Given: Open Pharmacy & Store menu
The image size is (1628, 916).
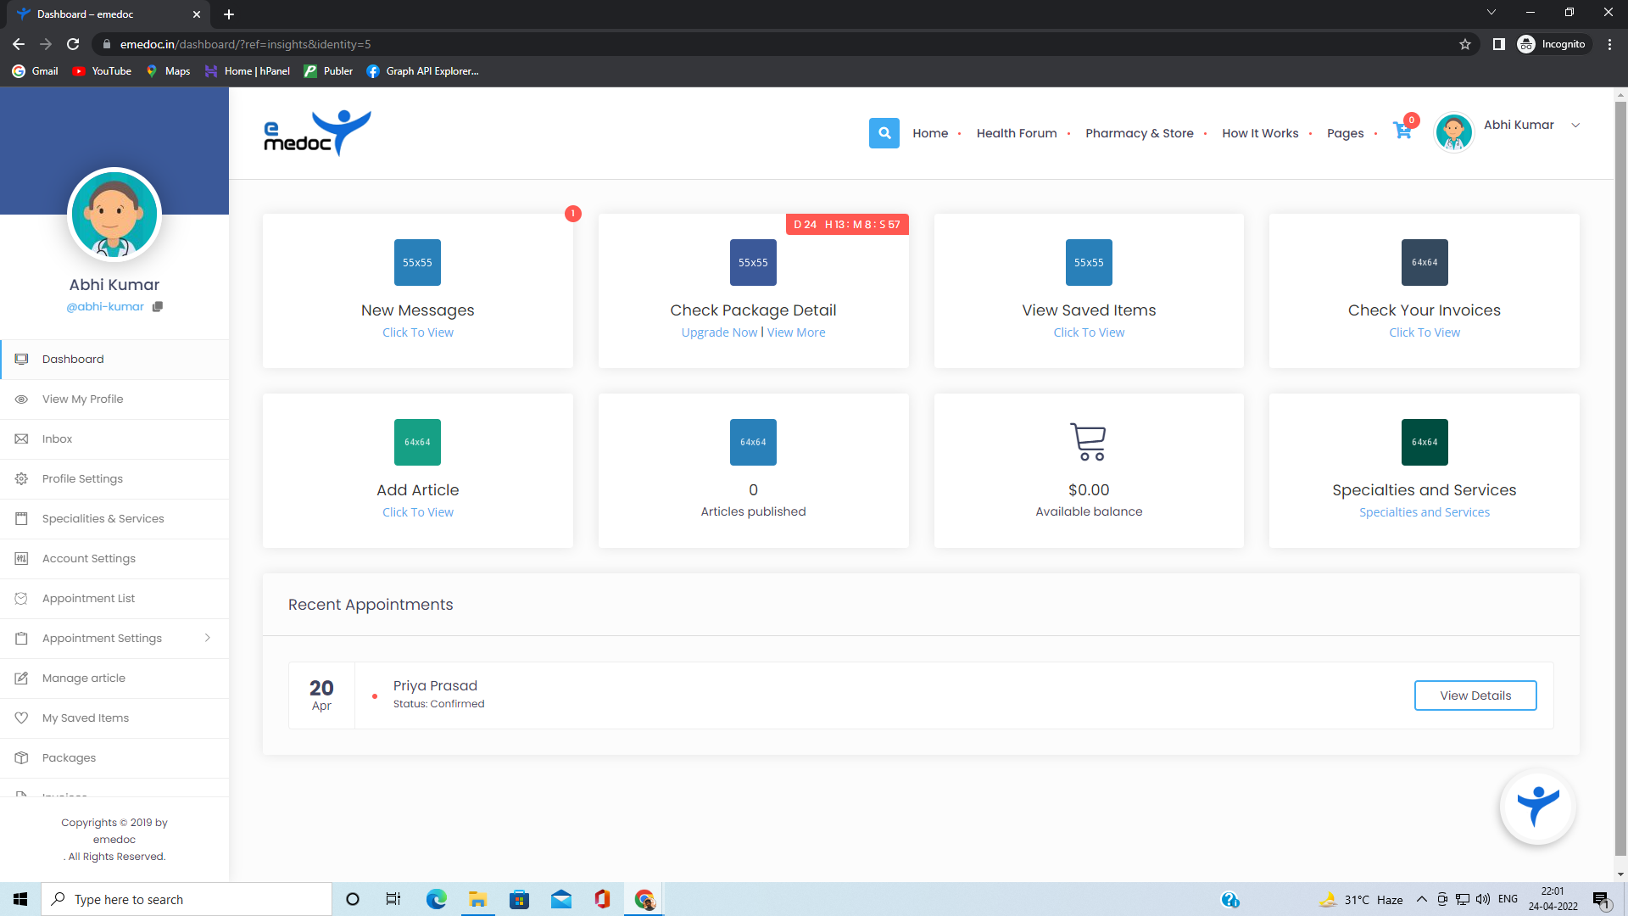Looking at the screenshot, I should (x=1139, y=133).
